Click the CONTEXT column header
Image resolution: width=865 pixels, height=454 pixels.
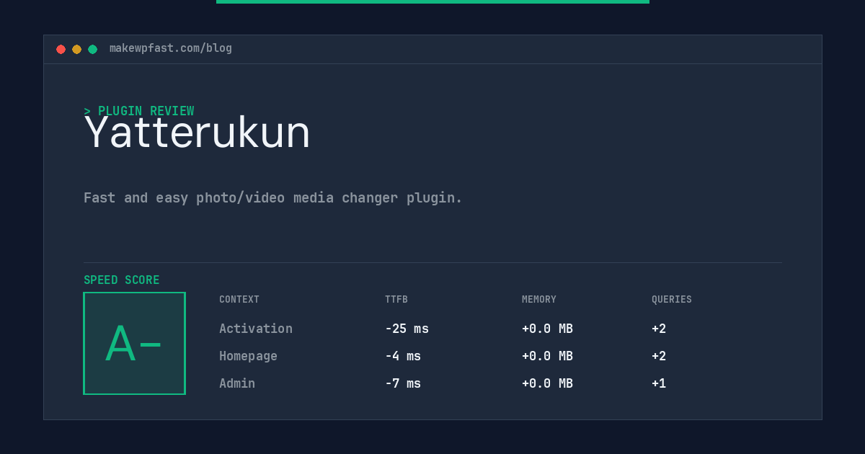(239, 300)
